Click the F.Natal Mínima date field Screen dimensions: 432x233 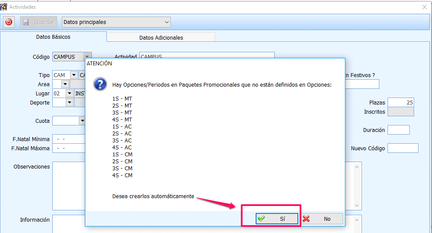point(68,139)
